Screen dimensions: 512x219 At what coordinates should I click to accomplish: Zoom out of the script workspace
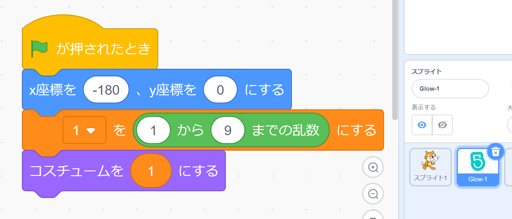point(373,194)
